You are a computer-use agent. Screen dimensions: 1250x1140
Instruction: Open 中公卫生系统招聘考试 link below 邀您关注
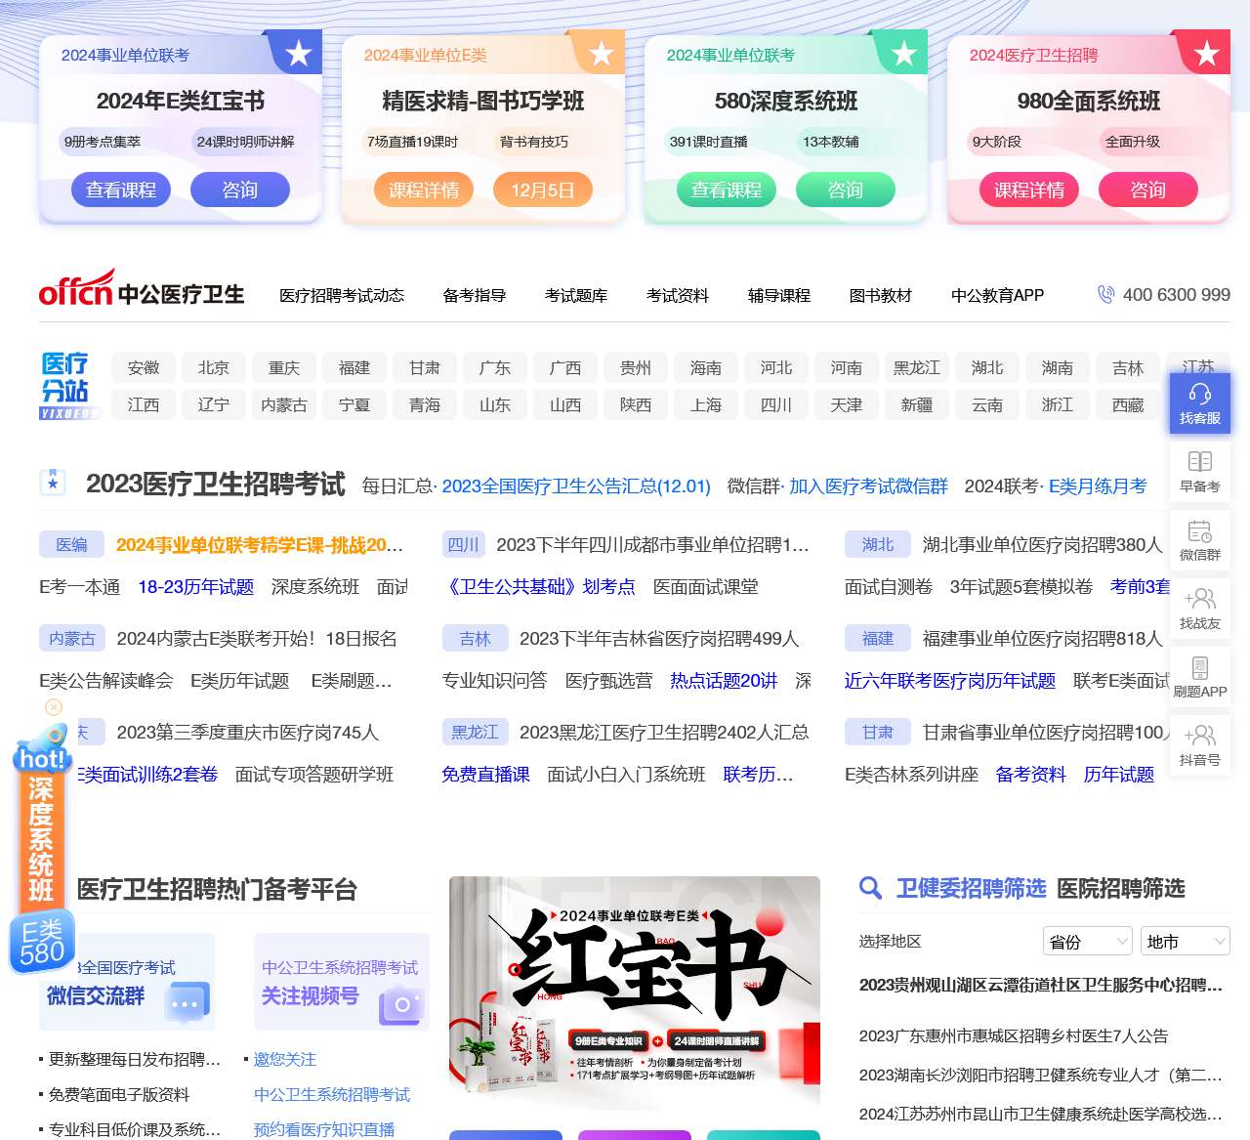332,1094
